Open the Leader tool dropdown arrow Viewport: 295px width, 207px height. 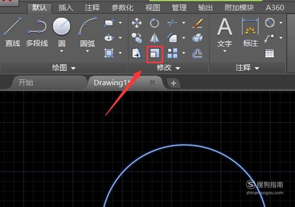(x=281, y=38)
